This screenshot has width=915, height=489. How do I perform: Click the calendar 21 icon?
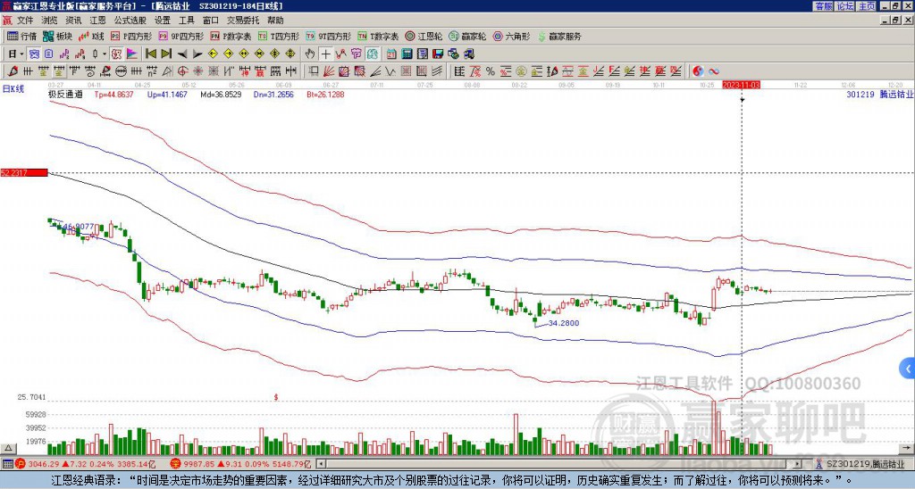click(391, 54)
